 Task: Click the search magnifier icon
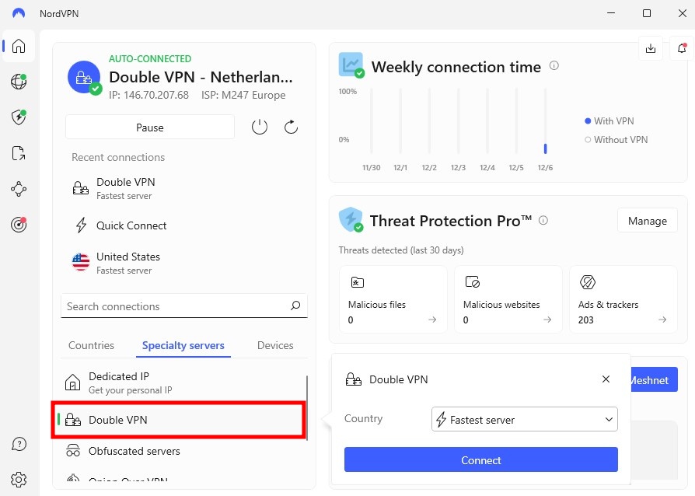pos(295,306)
